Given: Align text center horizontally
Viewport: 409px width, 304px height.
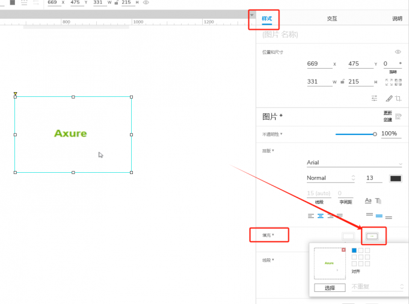Looking at the screenshot, I should click(x=321, y=216).
